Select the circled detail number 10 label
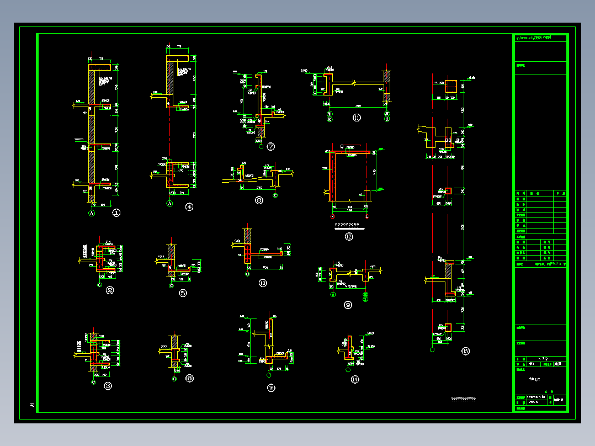Image resolution: width=595 pixels, height=446 pixels. tap(263, 283)
